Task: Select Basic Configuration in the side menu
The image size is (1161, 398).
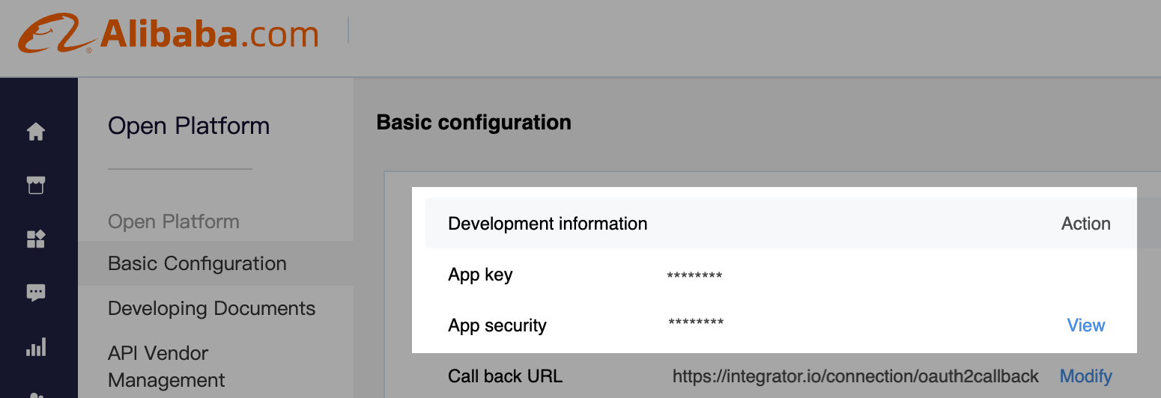Action: (x=197, y=263)
